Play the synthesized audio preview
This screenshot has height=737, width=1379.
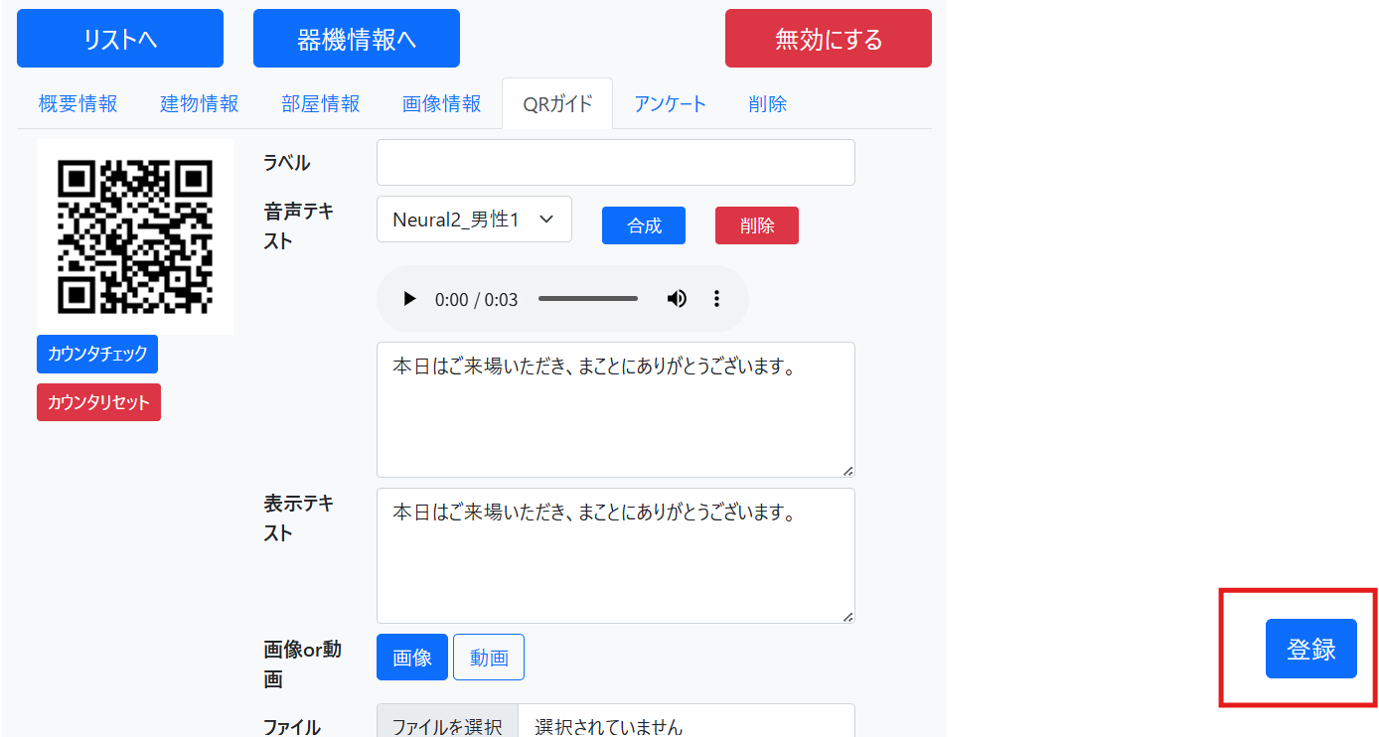pos(409,298)
